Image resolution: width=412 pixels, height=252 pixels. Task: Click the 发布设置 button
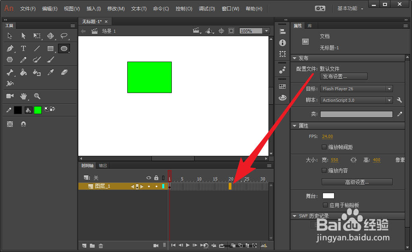tap(343, 76)
